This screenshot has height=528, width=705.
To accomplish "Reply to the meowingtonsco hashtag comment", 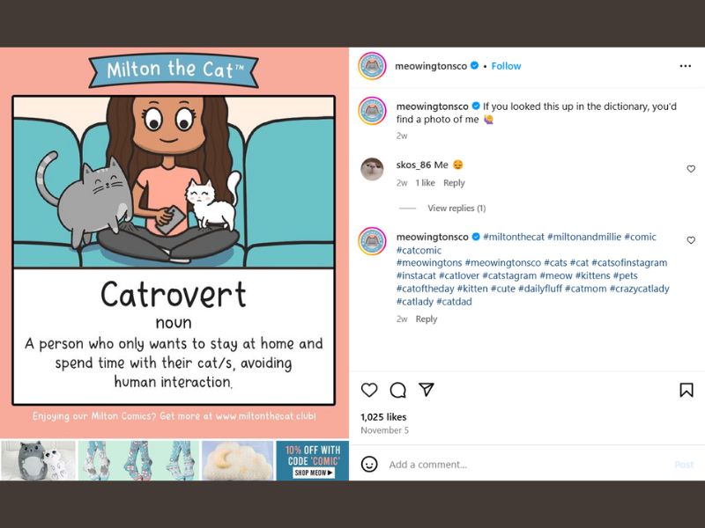I will click(x=427, y=319).
